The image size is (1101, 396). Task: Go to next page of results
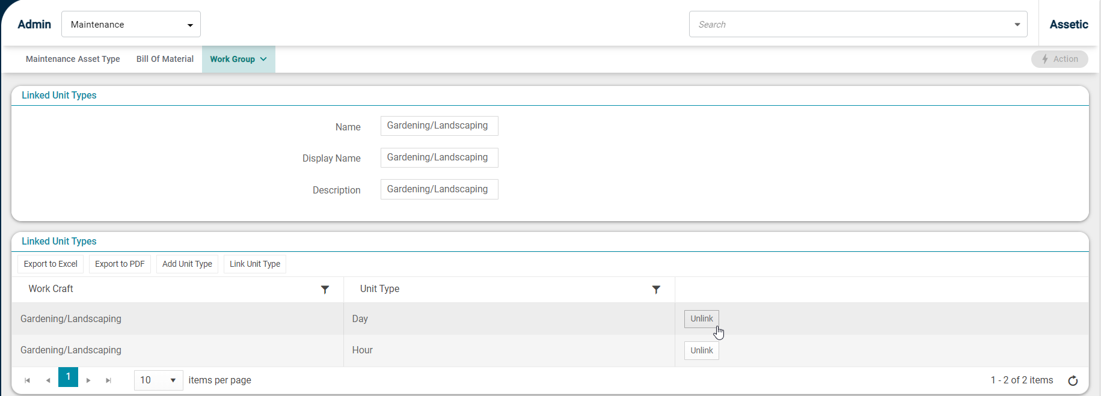coord(88,380)
